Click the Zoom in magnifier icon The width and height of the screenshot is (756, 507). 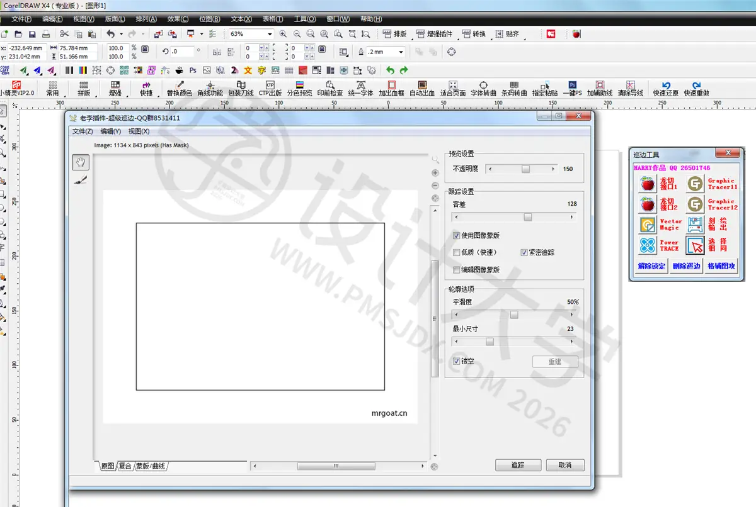[x=283, y=34]
